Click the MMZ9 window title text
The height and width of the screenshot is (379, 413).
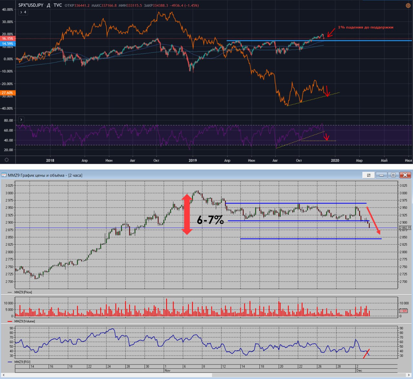click(45, 175)
